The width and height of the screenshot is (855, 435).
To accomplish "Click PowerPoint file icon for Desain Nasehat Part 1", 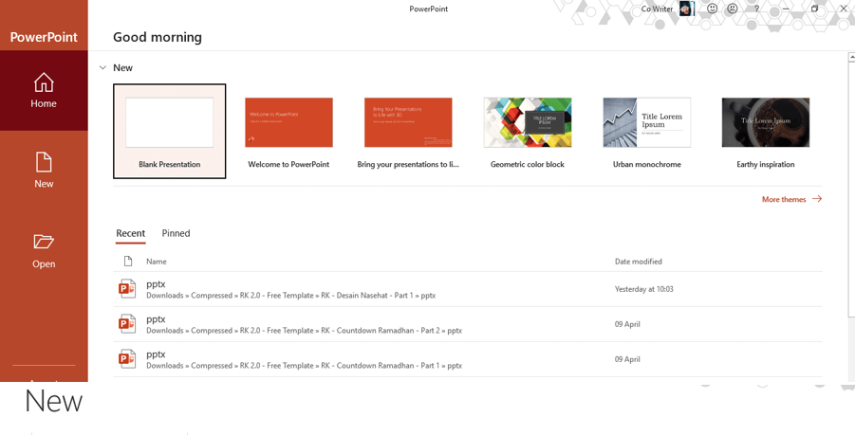I will 127,289.
